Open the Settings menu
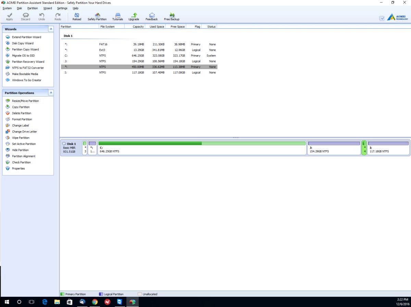The width and height of the screenshot is (411, 307). (62, 8)
